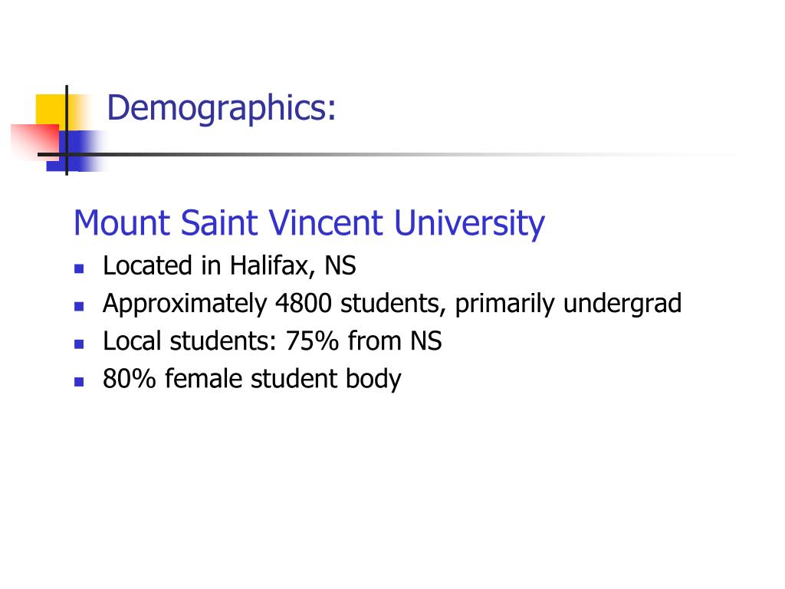Click the red gradient square in the decoration

coord(34,141)
